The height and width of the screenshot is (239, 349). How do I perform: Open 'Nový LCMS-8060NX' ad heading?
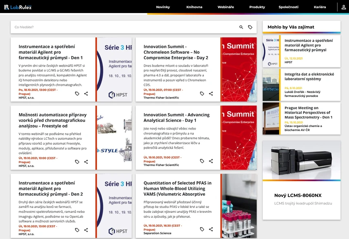(x=298, y=195)
